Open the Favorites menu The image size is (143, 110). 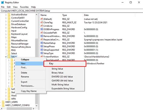pos(24,7)
